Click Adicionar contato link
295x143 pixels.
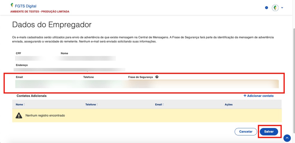tap(258, 96)
